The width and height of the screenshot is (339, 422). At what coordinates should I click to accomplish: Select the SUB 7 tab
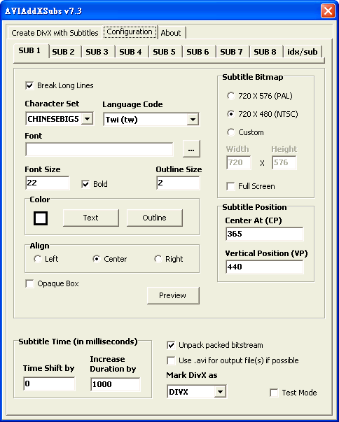(232, 52)
